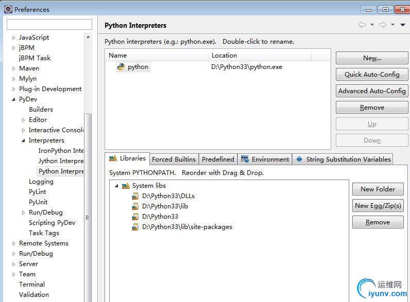
Task: Click the forward navigation arrow icon
Action: 382,25
